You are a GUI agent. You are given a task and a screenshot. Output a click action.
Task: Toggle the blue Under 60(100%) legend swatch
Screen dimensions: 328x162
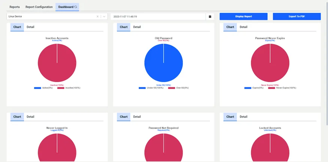pyautogui.click(x=142, y=88)
